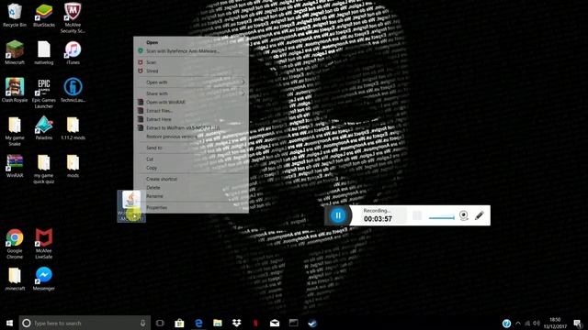Choose Rename in the context menu

point(191,196)
